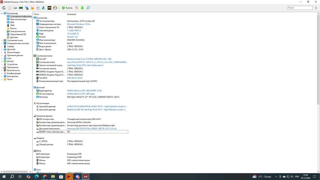Show hidden system tray icons
This screenshot has height=180, width=320.
pyautogui.click(x=276, y=176)
